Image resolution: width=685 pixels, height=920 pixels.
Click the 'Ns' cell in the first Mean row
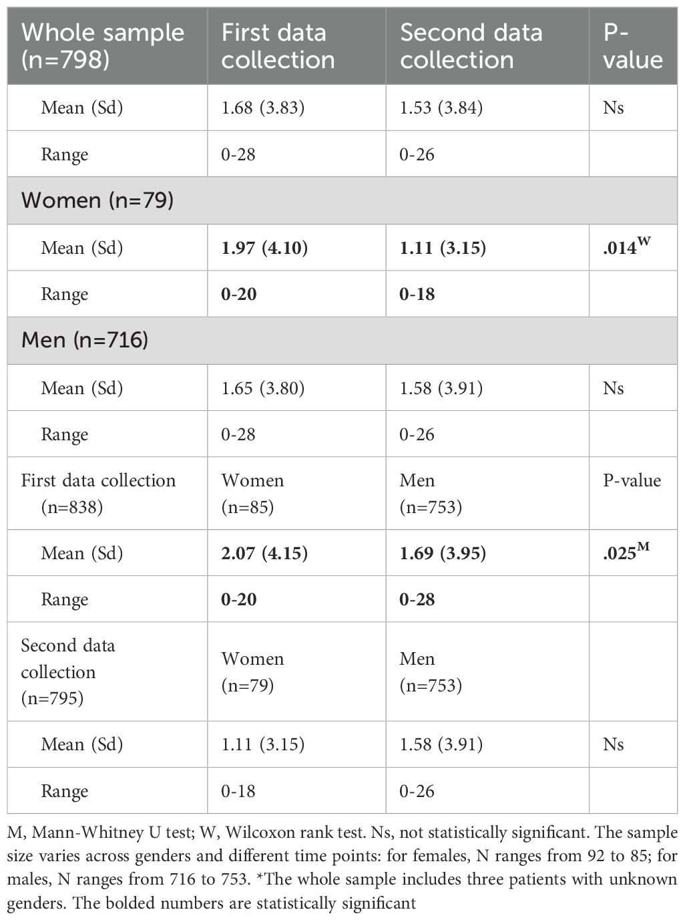point(613,108)
